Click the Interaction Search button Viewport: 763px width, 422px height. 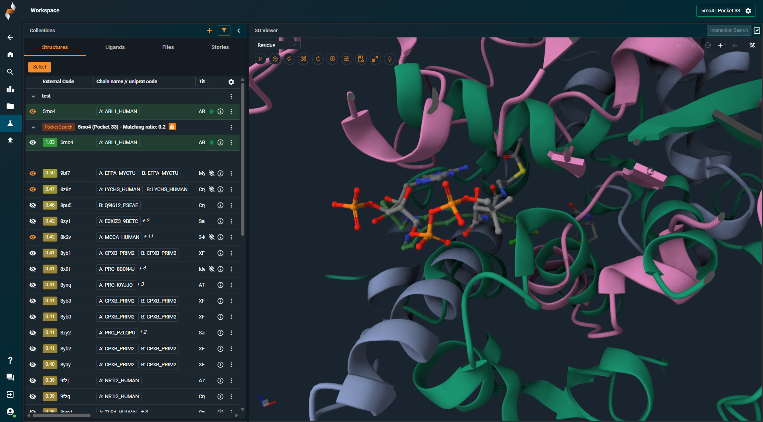click(x=728, y=30)
